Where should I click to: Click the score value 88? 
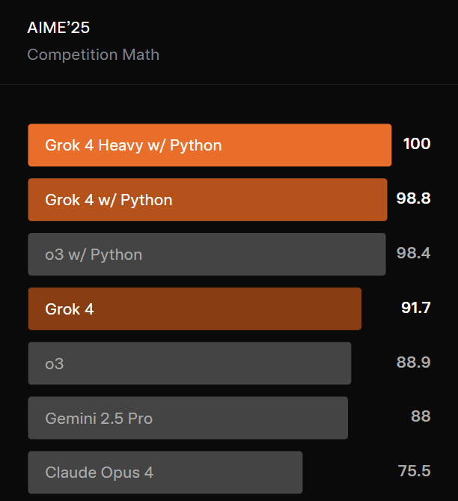[x=421, y=416]
